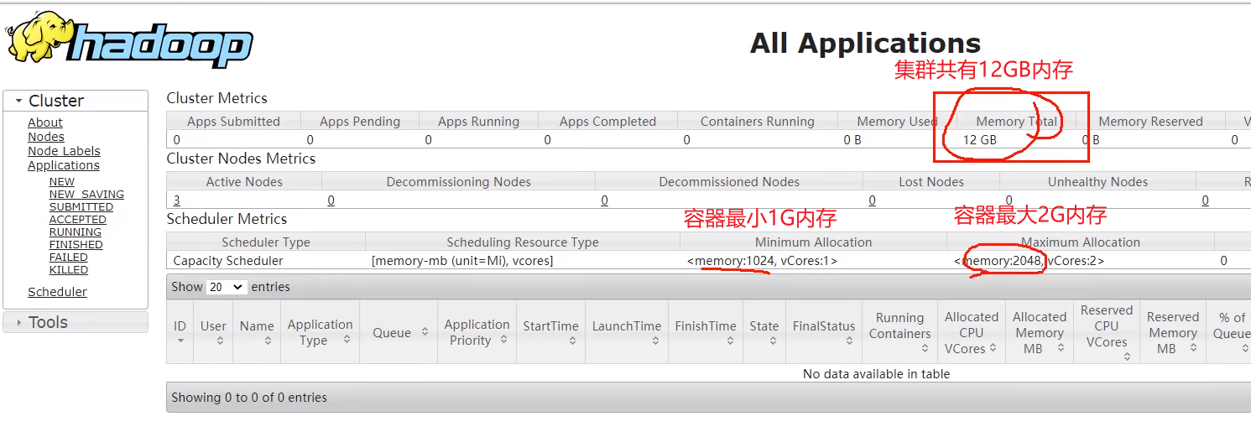The height and width of the screenshot is (432, 1251).
Task: Sort table by LaunchTime column
Action: [627, 332]
